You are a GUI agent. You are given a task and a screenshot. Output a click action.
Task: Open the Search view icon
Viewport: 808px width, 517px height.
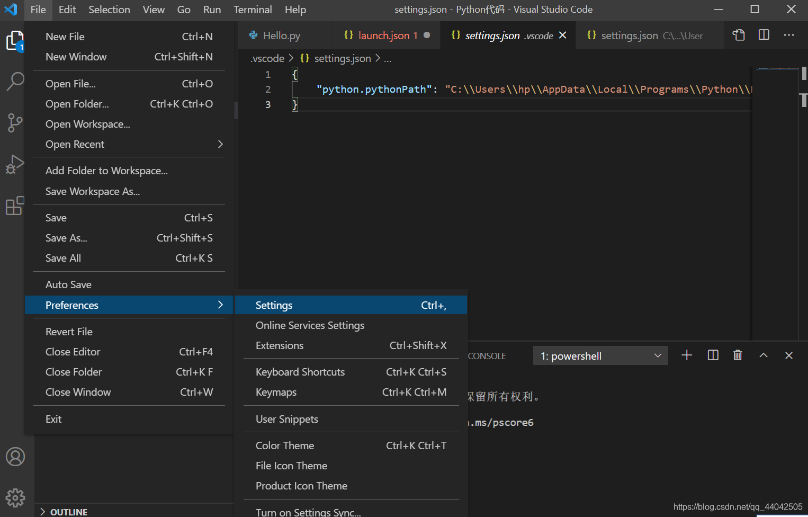click(x=15, y=82)
